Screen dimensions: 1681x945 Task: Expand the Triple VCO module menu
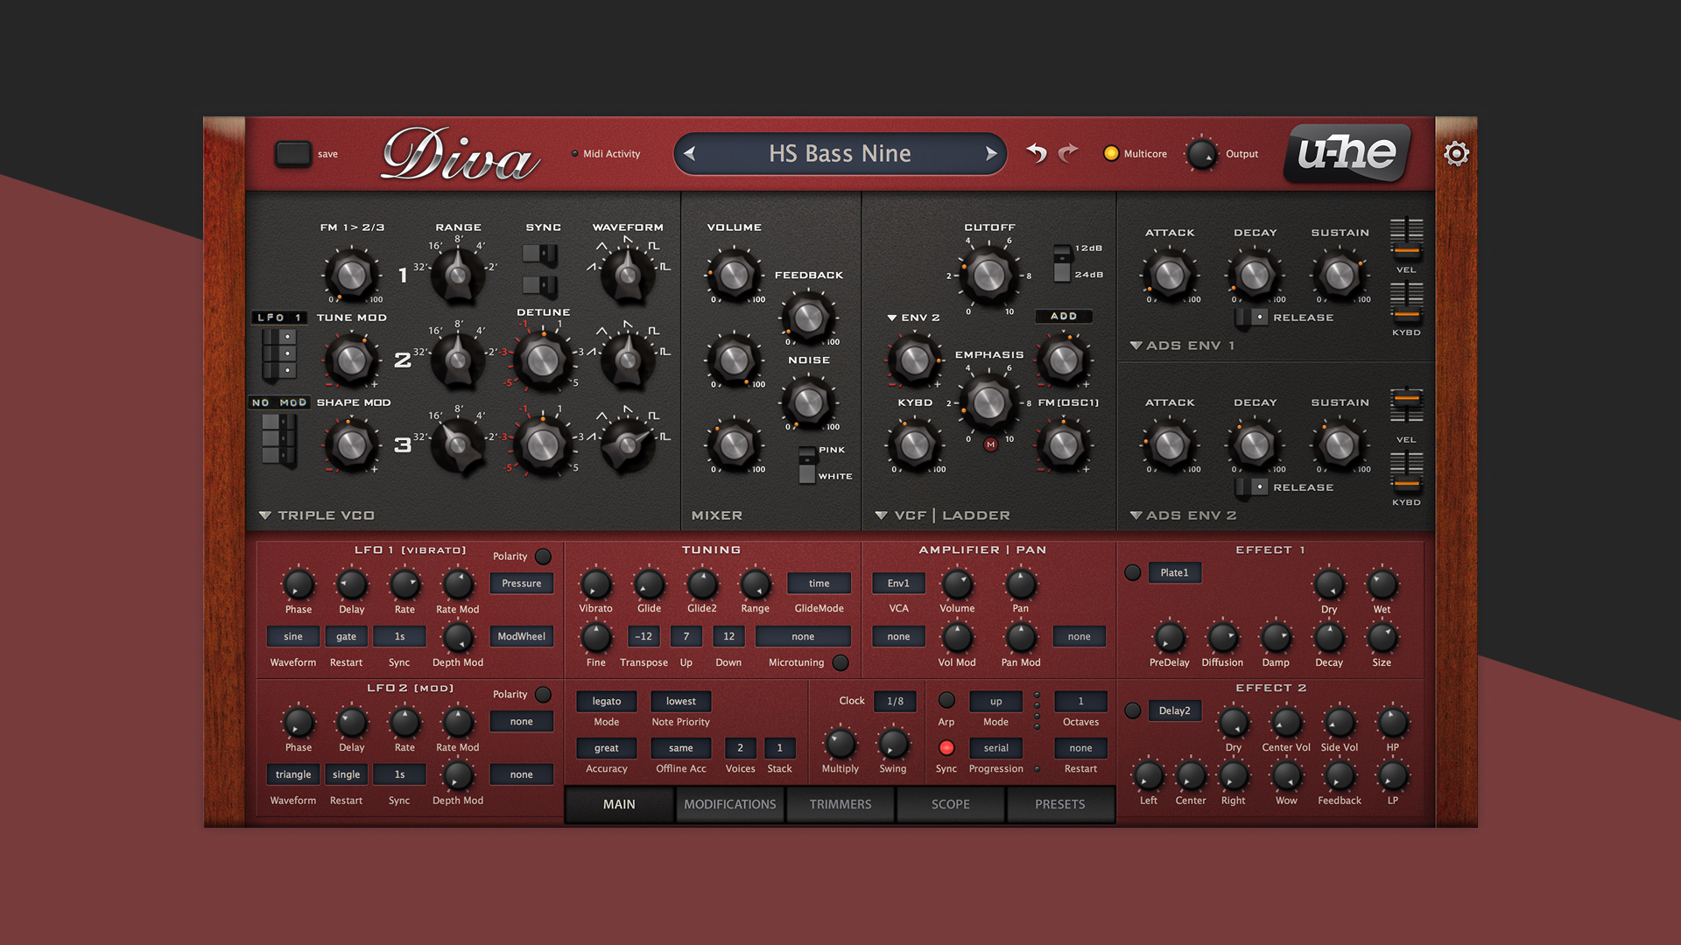click(264, 515)
